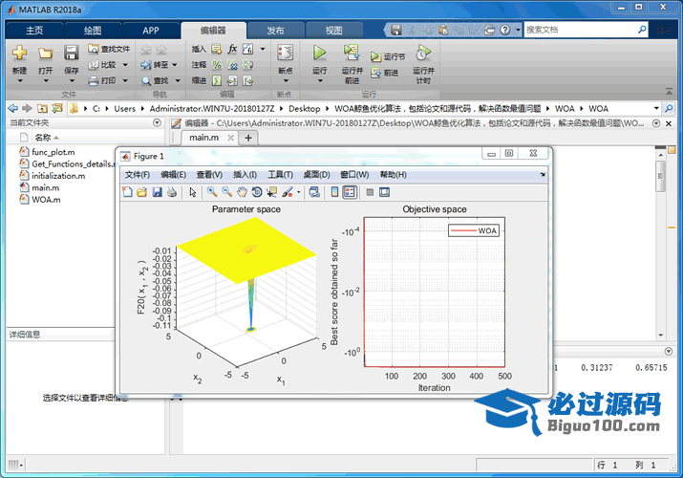Click the Name (名称) column header
The height and width of the screenshot is (478, 683).
coord(43,138)
